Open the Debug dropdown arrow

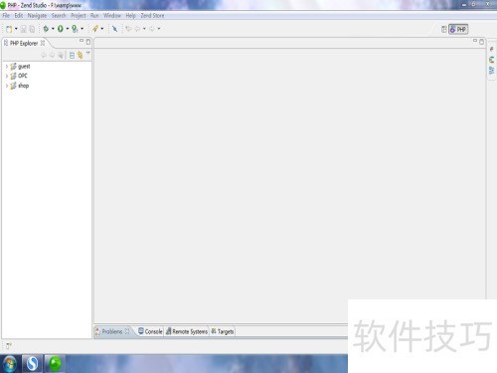coord(53,29)
